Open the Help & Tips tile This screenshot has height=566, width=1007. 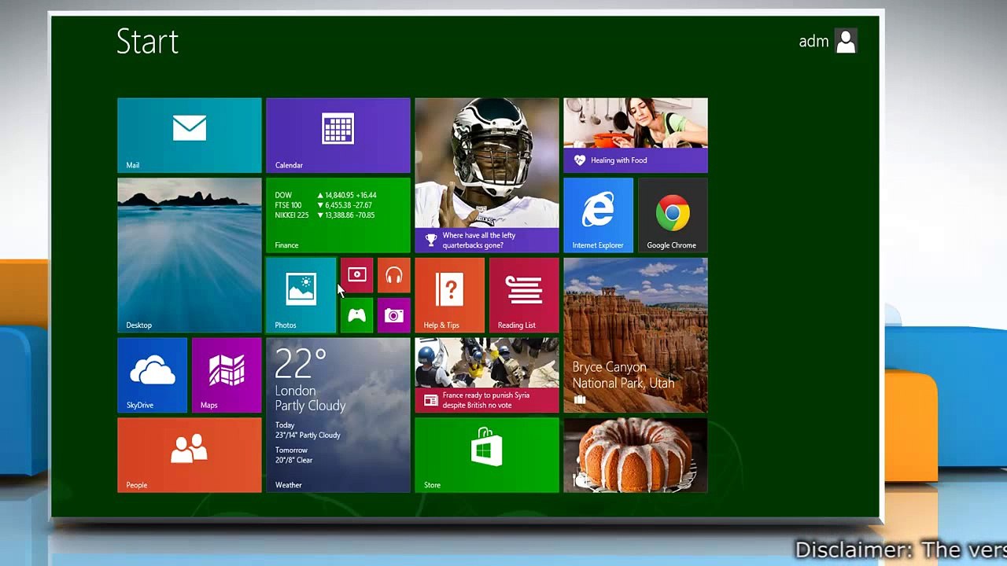click(x=449, y=296)
